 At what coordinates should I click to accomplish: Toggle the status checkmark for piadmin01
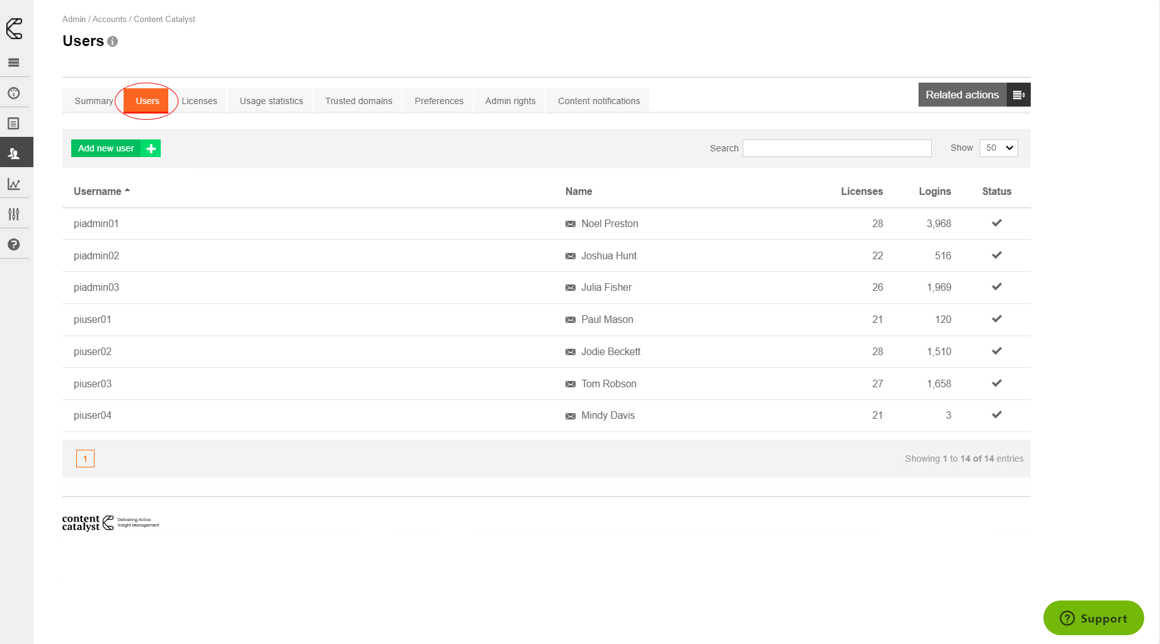pos(997,223)
